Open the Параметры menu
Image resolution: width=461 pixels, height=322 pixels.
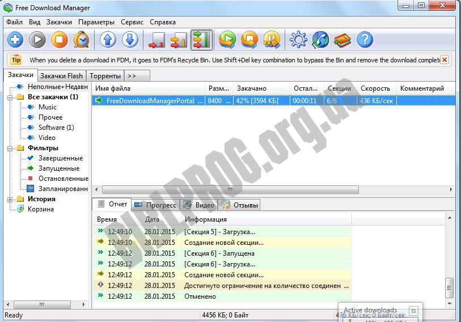(96, 22)
